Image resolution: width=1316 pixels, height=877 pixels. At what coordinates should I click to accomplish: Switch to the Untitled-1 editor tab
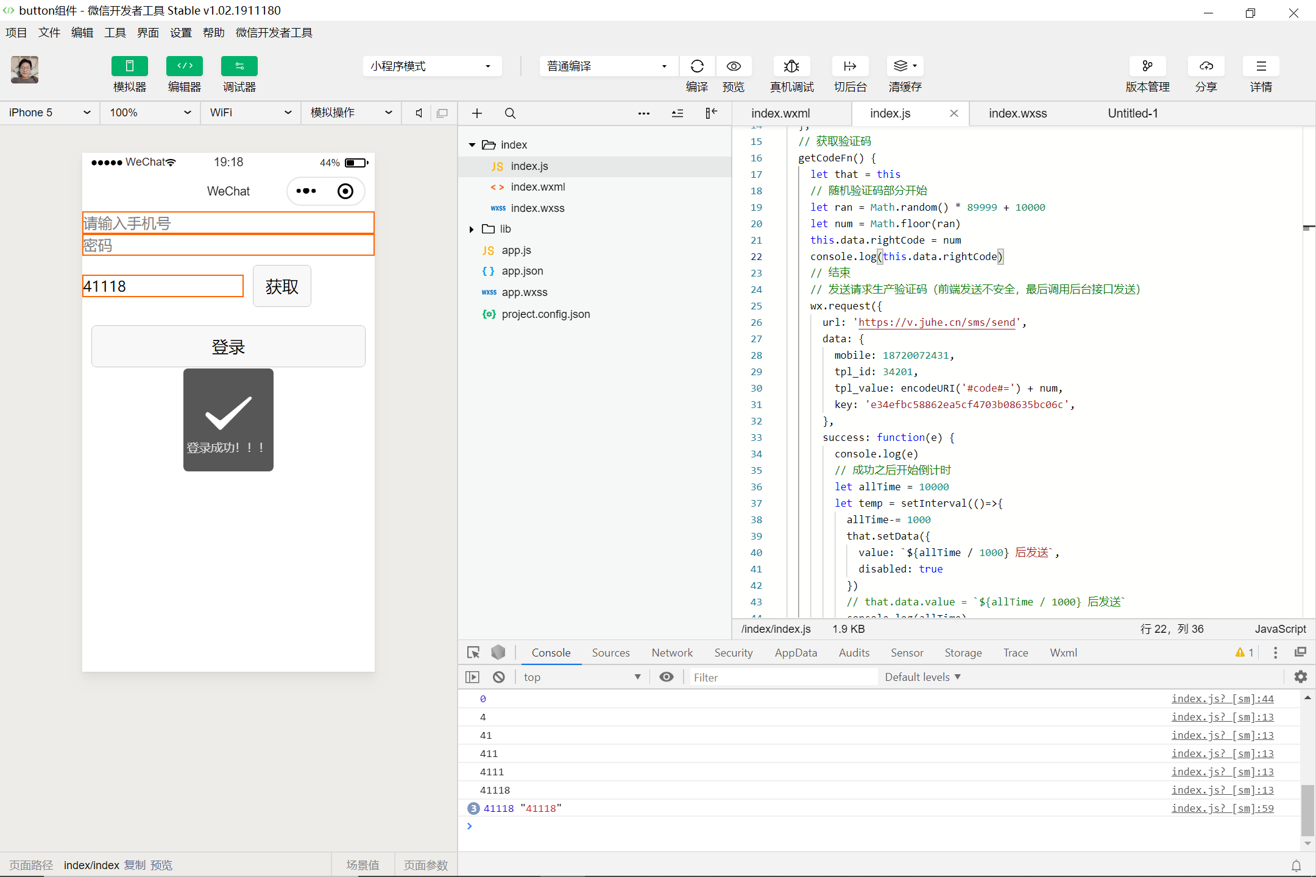pyautogui.click(x=1133, y=113)
